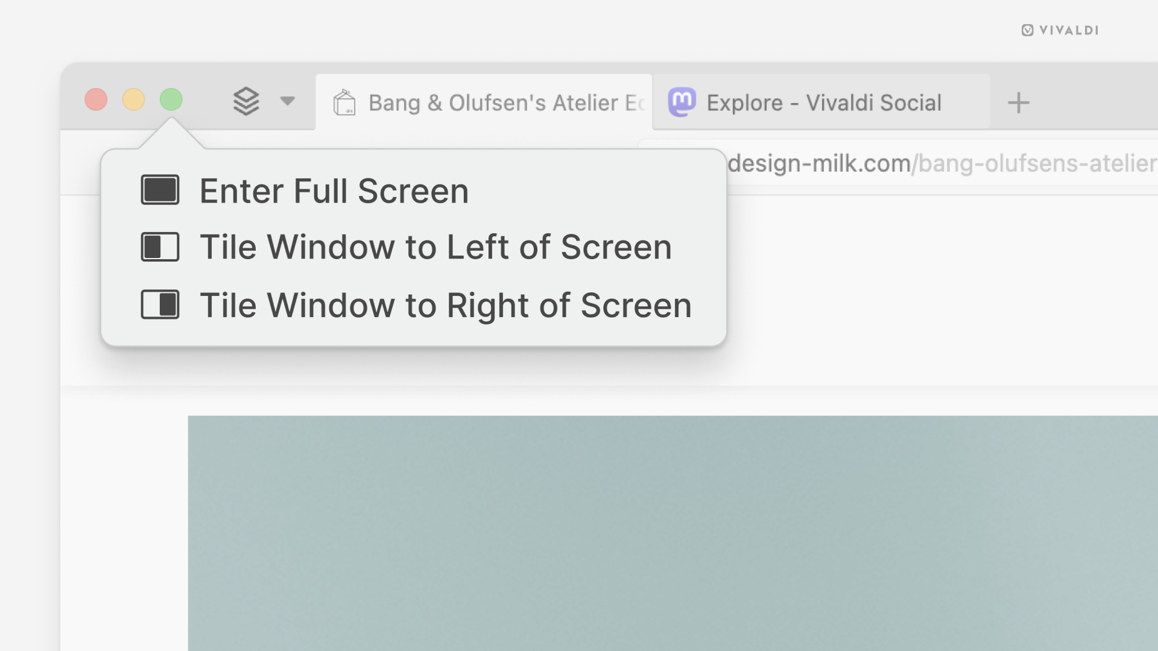This screenshot has width=1158, height=651.
Task: Expand the dropdown arrow beside layers icon
Action: [288, 101]
